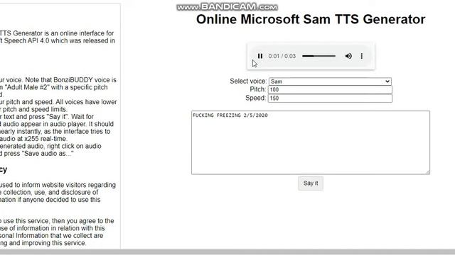Screen dimensions: 455x255
Task: Click the horizontal scrollbar at page bottom
Action: click(227, 252)
